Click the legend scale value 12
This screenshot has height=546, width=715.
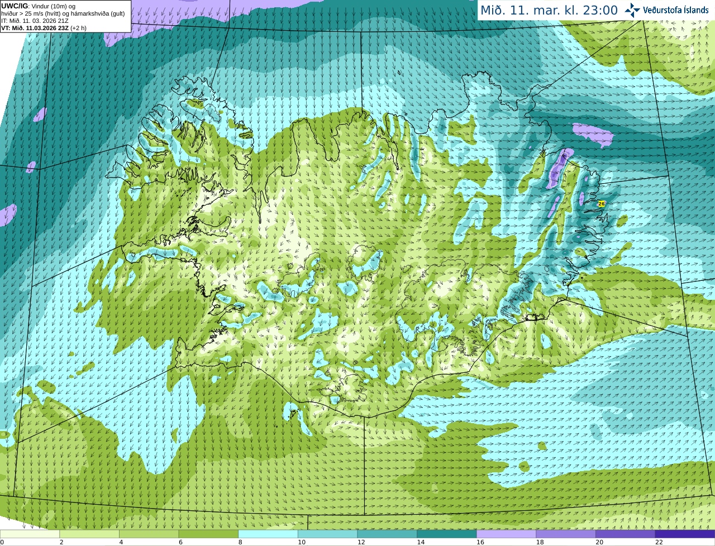pos(361,542)
